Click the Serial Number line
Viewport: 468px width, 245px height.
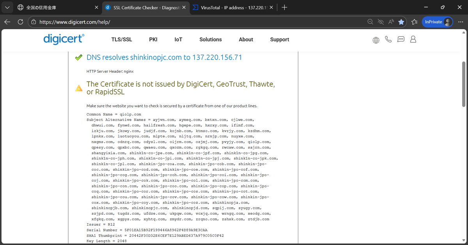pyautogui.click(x=147, y=230)
